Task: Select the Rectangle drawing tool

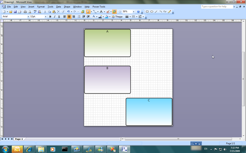Action: pos(147,12)
